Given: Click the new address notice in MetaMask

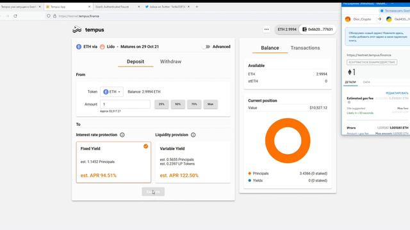Looking at the screenshot, I should point(377,37).
